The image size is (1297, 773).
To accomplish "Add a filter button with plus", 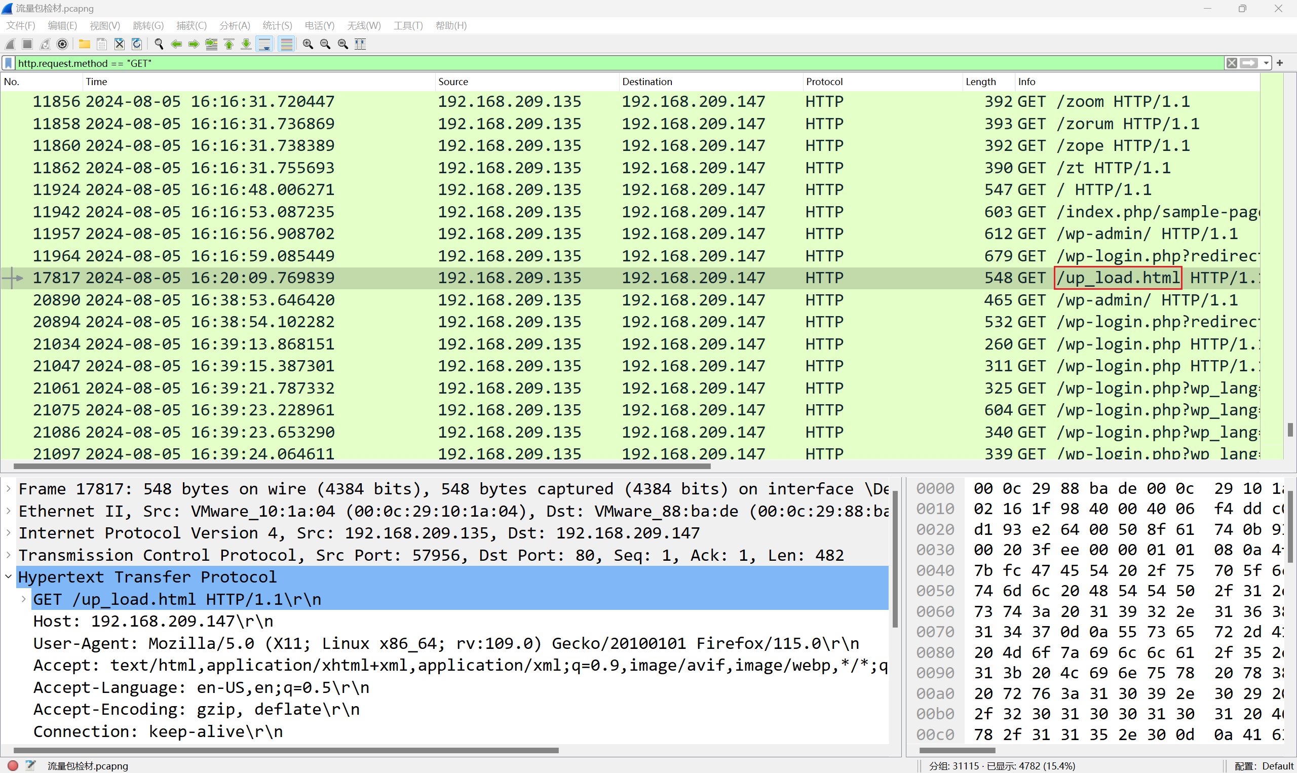I will [1280, 63].
